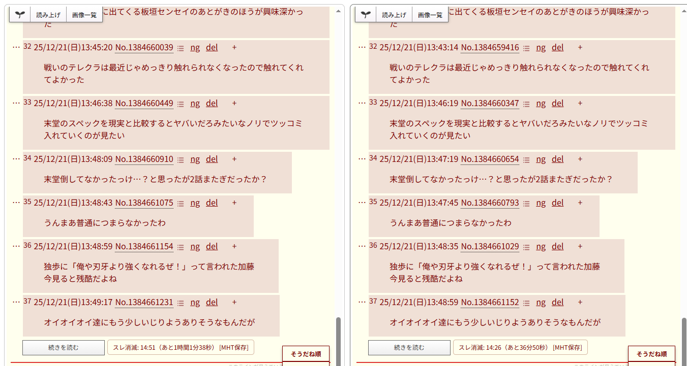This screenshot has height=366, width=687.
Task: Open the ellipsis menu for post No.1384660449
Action: (16, 103)
